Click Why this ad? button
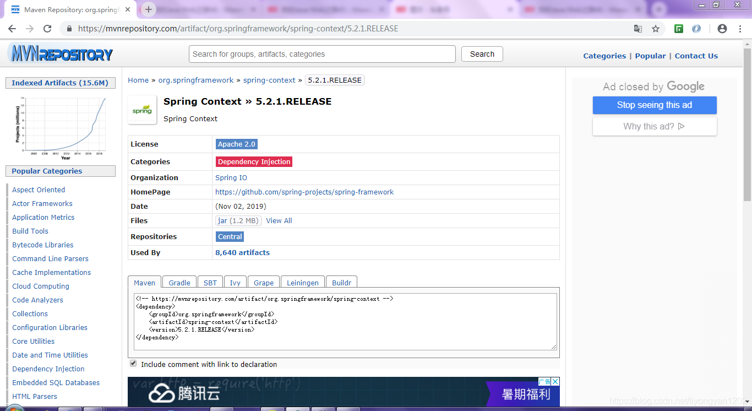752x411 pixels. click(655, 126)
